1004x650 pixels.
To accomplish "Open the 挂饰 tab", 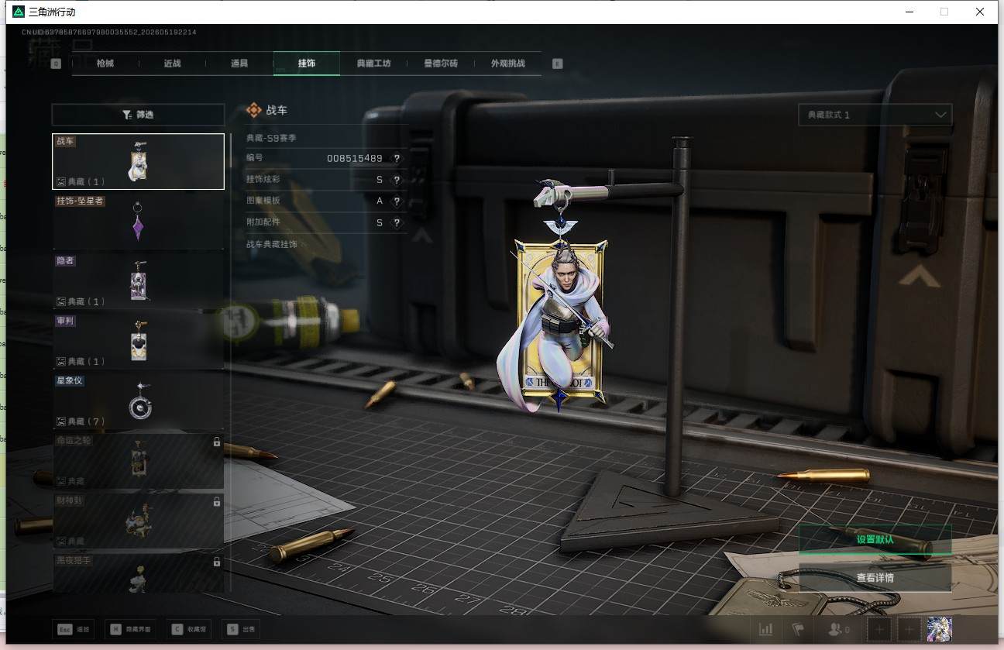I will click(307, 64).
